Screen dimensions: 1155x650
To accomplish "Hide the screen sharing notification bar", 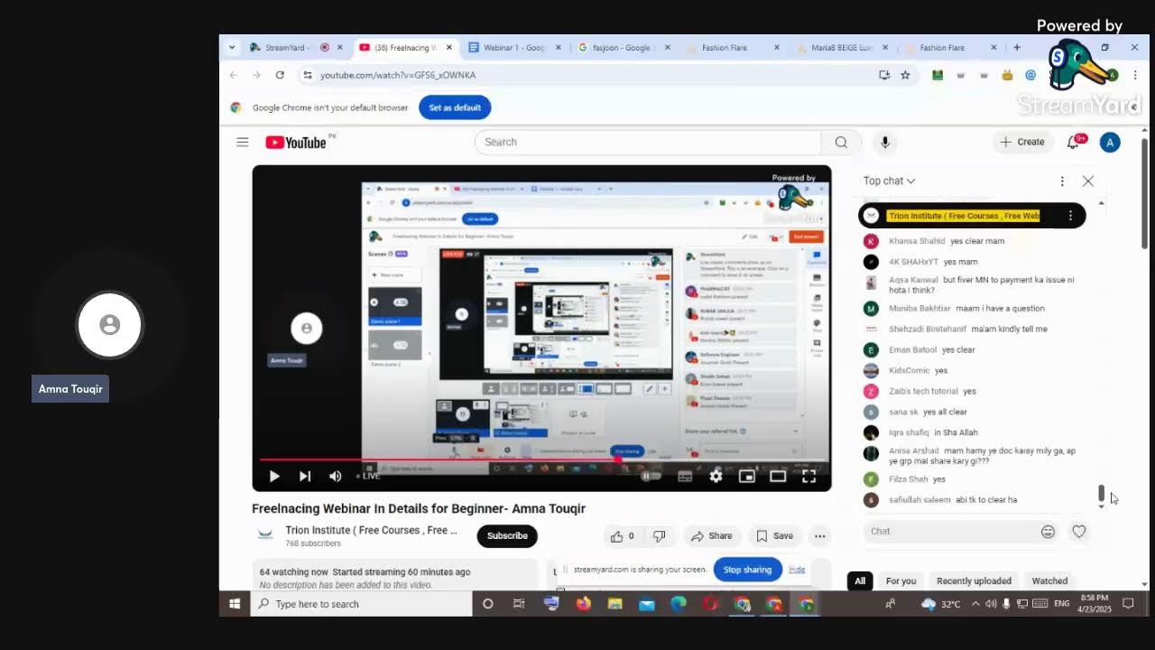I will [797, 570].
